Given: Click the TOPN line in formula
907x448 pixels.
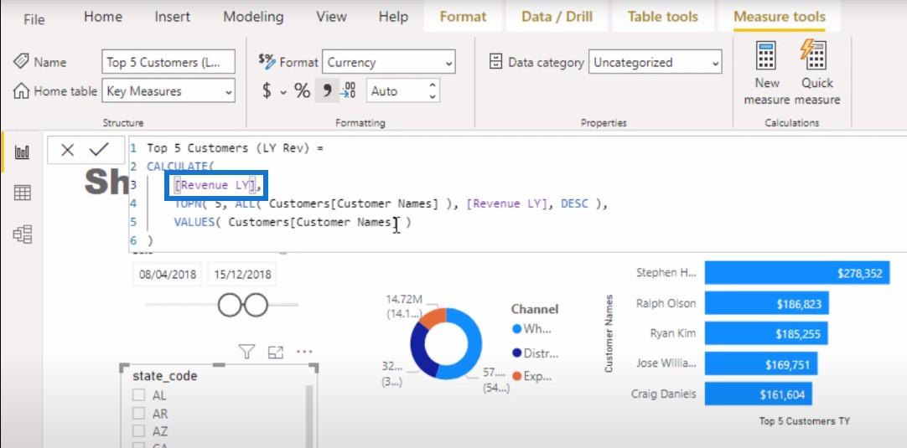Looking at the screenshot, I should pos(391,203).
